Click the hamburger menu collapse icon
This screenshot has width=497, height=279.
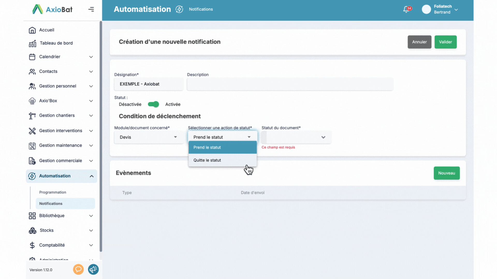pyautogui.click(x=91, y=9)
